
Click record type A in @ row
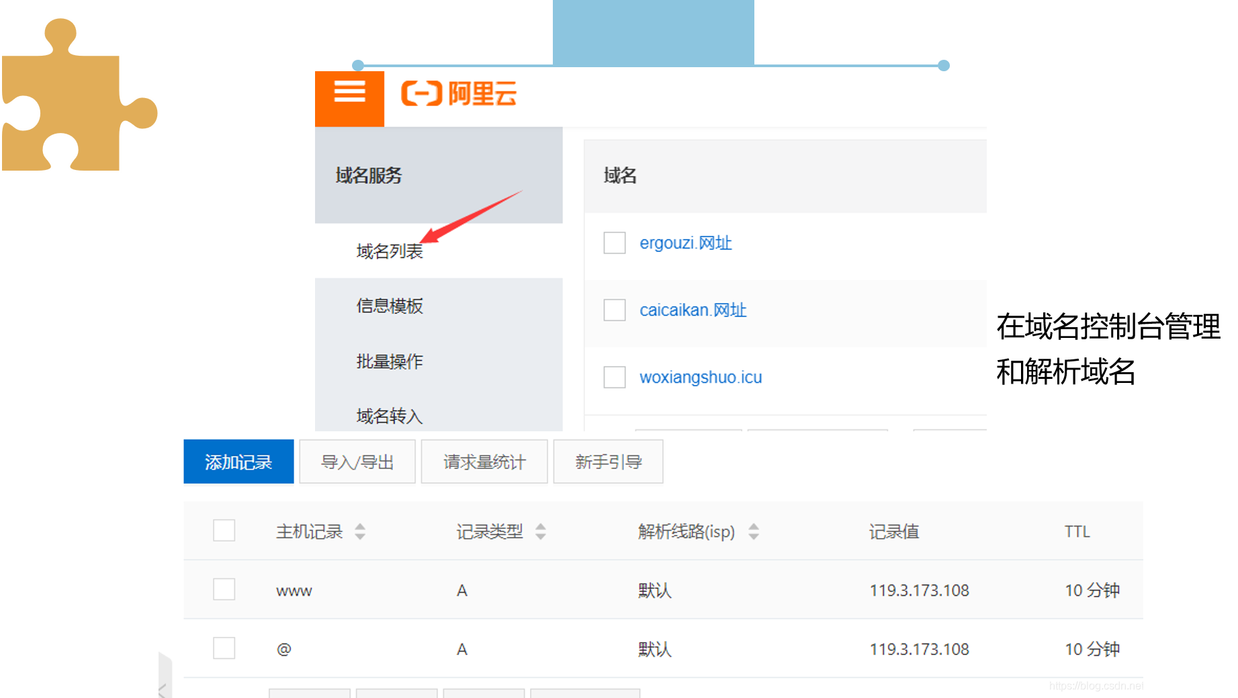(462, 649)
